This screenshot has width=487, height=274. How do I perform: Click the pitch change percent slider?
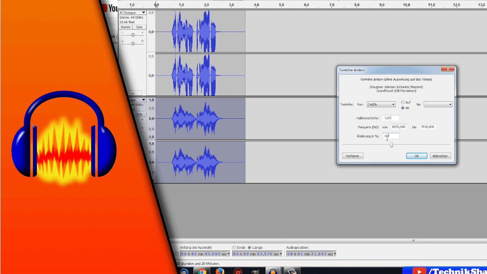391,145
